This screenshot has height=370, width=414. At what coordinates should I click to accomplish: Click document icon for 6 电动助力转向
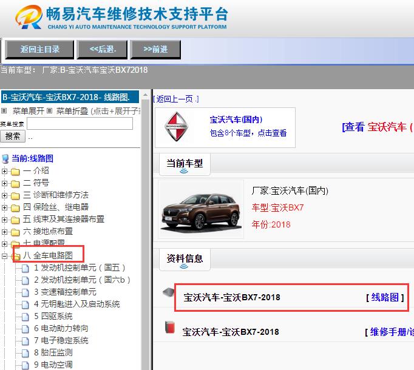pos(25,329)
